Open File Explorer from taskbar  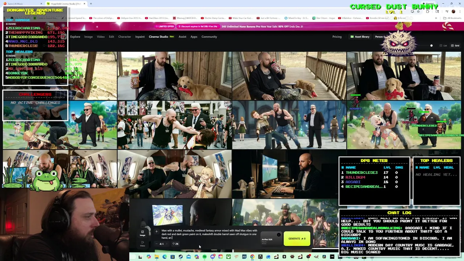(157, 257)
